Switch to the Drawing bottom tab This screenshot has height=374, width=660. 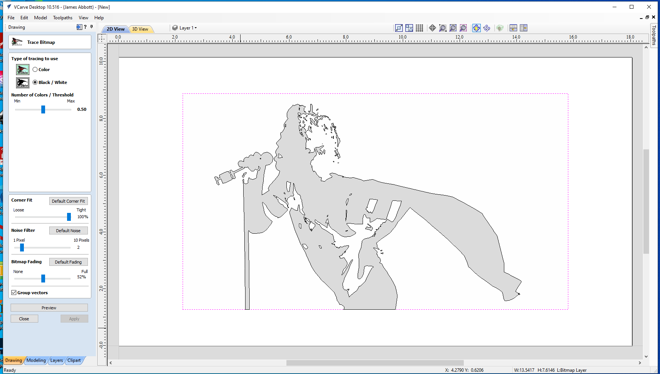[14, 360]
